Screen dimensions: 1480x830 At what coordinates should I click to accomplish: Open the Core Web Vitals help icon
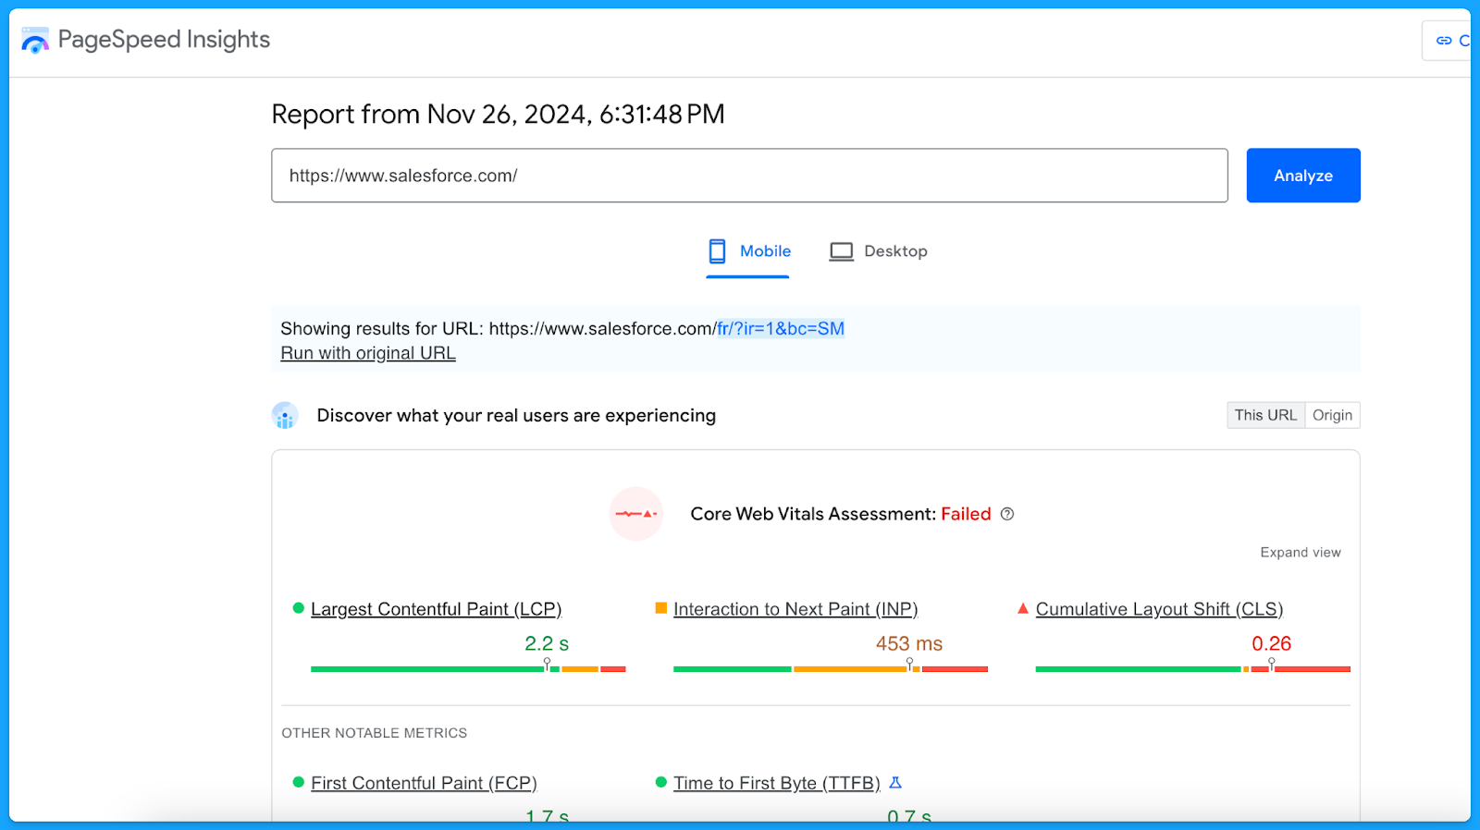[1007, 514]
